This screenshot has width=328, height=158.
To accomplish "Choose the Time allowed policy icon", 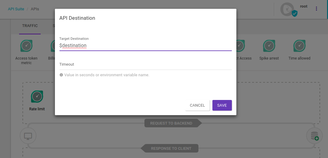I will (299, 46).
